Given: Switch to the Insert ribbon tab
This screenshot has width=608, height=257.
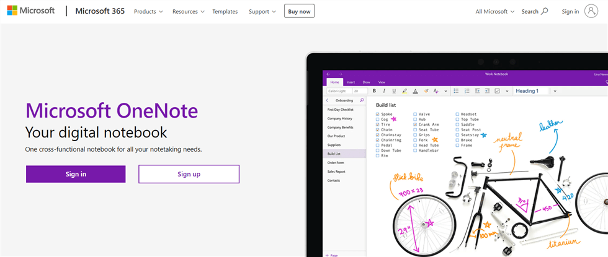Looking at the screenshot, I should [x=351, y=82].
